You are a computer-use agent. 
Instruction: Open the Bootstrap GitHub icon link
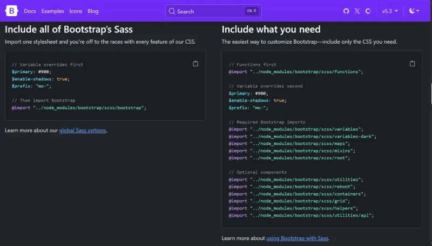pos(346,11)
